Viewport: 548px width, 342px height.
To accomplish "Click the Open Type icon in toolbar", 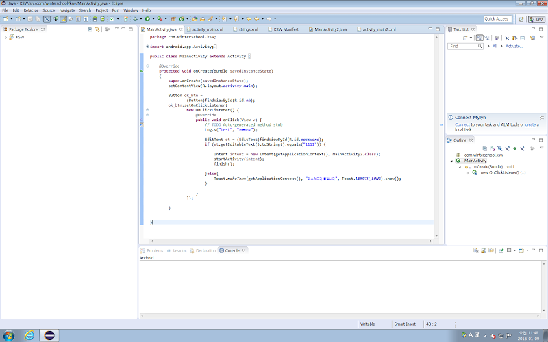I will (x=195, y=19).
